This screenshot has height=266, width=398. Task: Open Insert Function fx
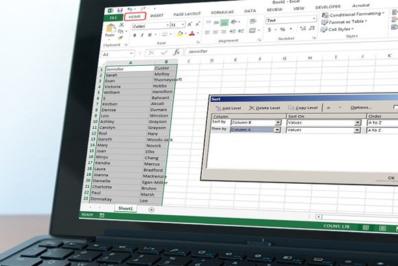pyautogui.click(x=176, y=52)
